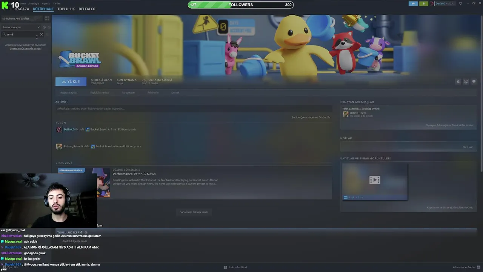Screen dimensions: 483x272
Task: Click the recent-activity clock filter icon
Action: point(44,27)
